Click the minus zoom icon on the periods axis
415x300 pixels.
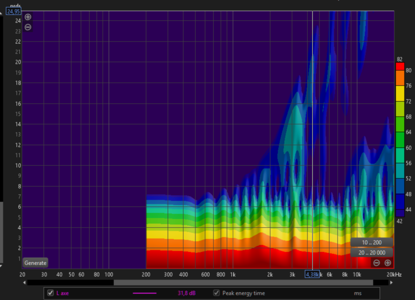(x=28, y=27)
